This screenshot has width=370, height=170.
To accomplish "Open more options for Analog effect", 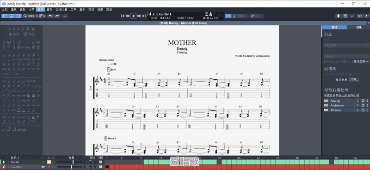I will pyautogui.click(x=367, y=100).
